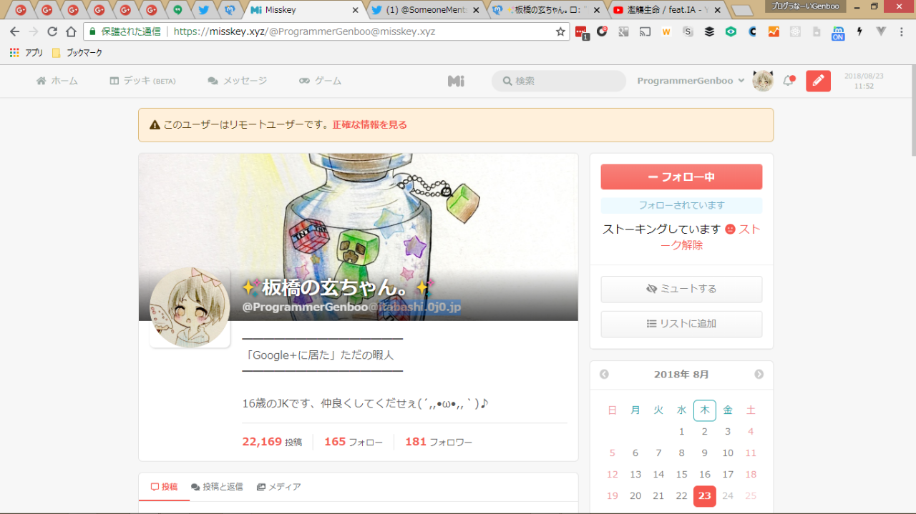The image size is (916, 514).
Task: Click the 検索 search field
Action: [565, 81]
